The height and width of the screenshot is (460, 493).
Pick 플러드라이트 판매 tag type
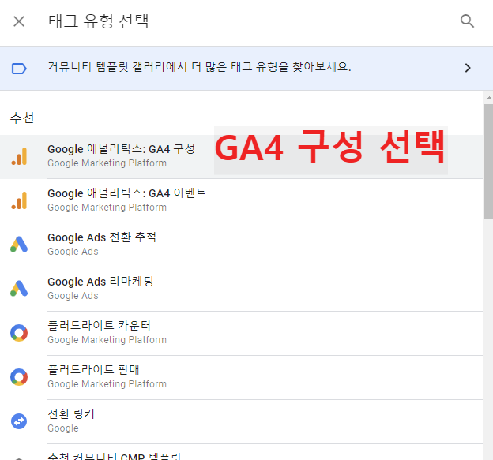point(241,378)
